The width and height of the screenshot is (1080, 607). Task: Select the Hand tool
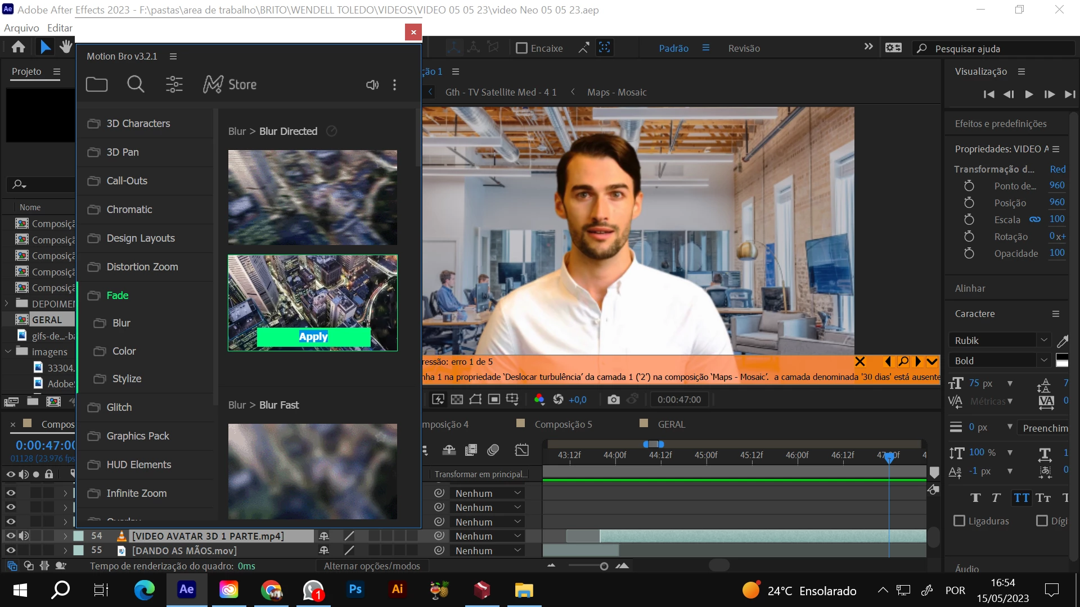[66, 47]
